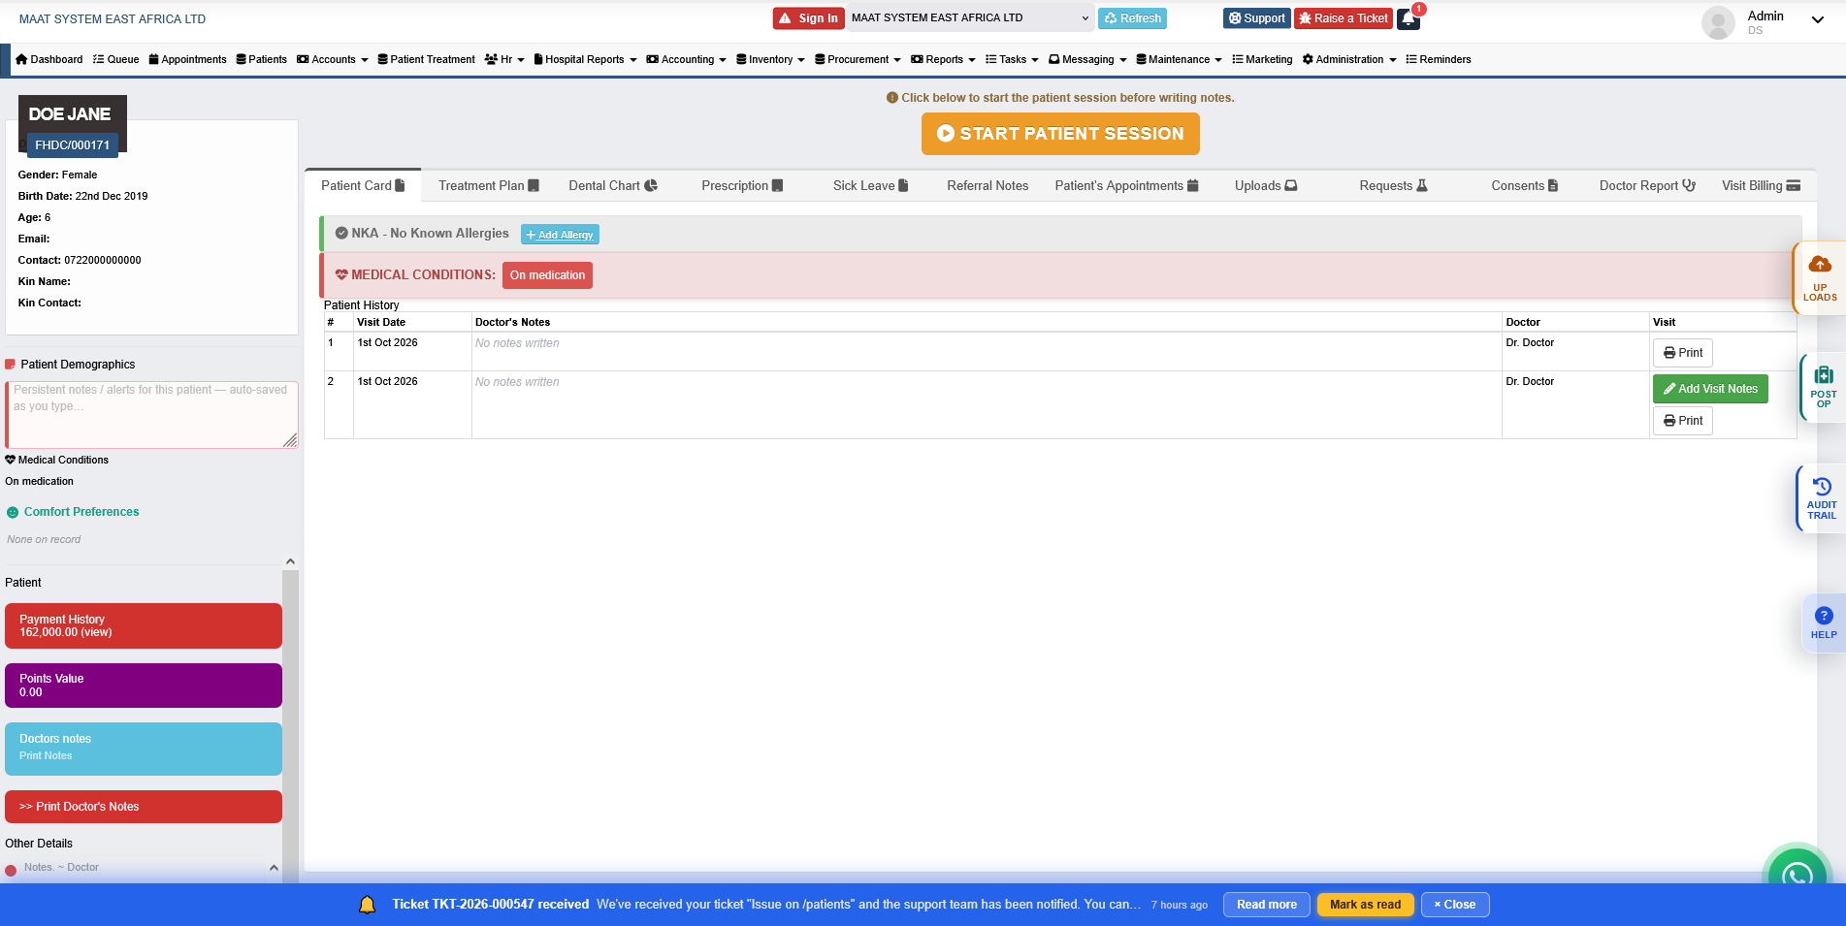
Task: Go to Dashboard home icon
Action: click(49, 59)
